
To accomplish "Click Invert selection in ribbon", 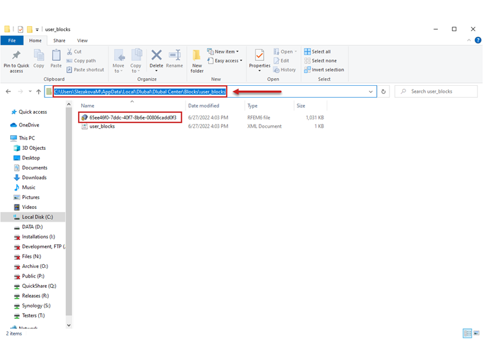I will click(x=324, y=70).
